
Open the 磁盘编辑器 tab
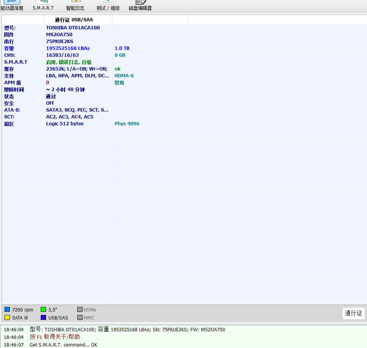140,5
